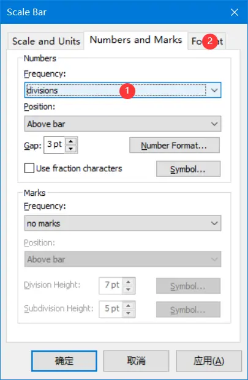248x380 pixels.
Task: Select the Numbers and Marks tab
Action: click(x=136, y=40)
